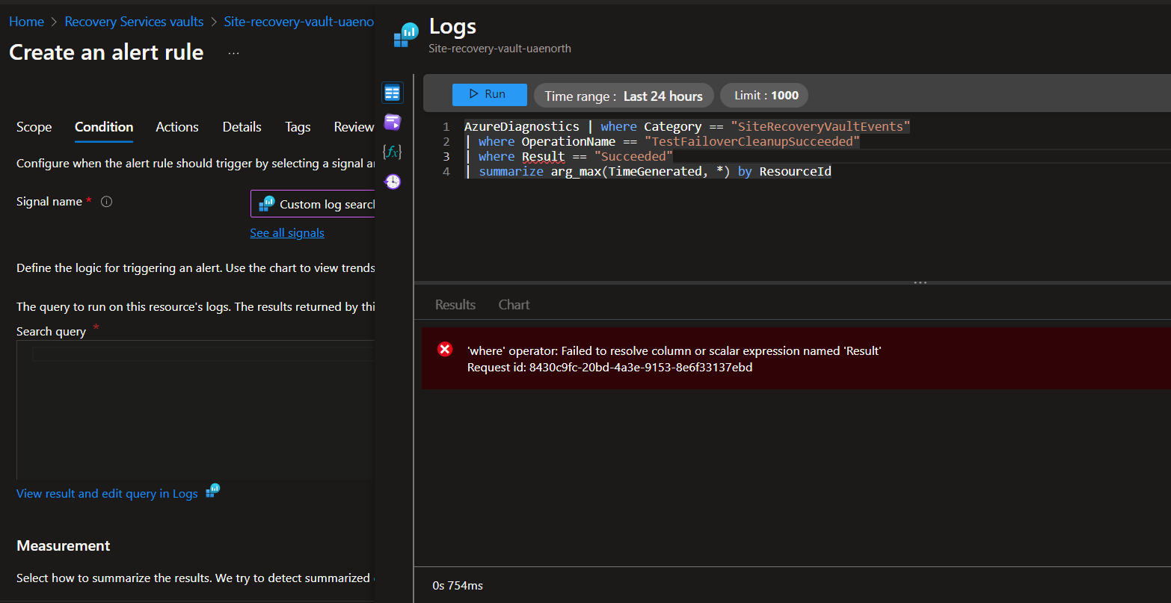
Task: Navigate to Recovery Services vaults breadcrumb
Action: 133,21
